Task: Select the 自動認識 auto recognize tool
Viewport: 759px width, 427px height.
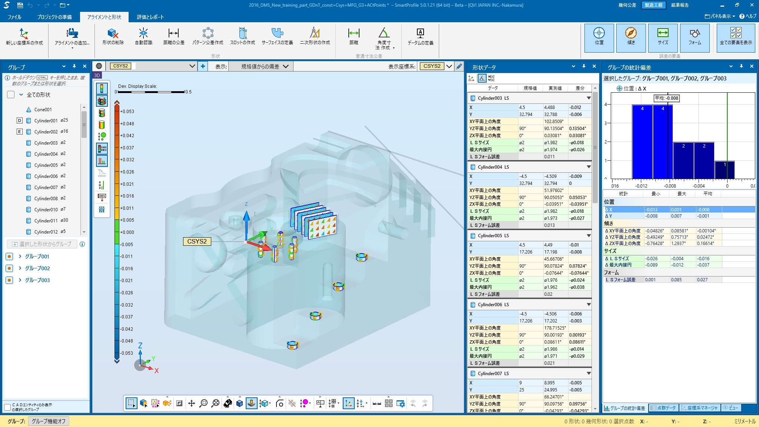Action: 143,36
